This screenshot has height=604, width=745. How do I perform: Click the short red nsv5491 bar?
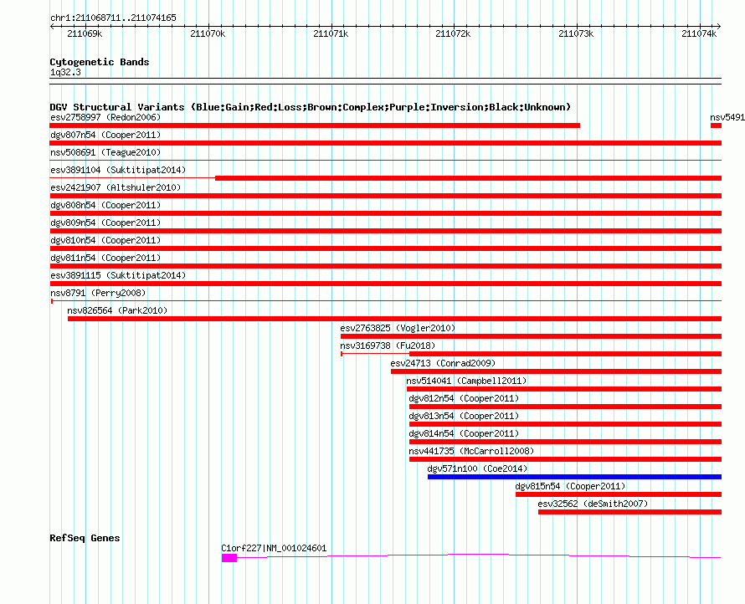[x=716, y=125]
